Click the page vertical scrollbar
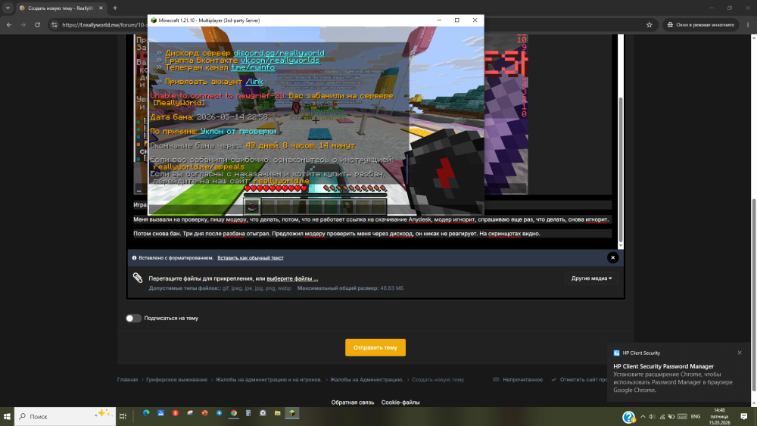757x426 pixels. coord(754,294)
